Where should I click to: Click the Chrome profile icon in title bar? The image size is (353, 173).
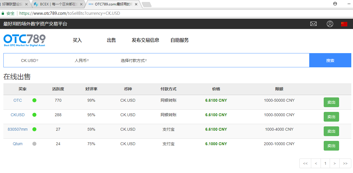(335, 4)
